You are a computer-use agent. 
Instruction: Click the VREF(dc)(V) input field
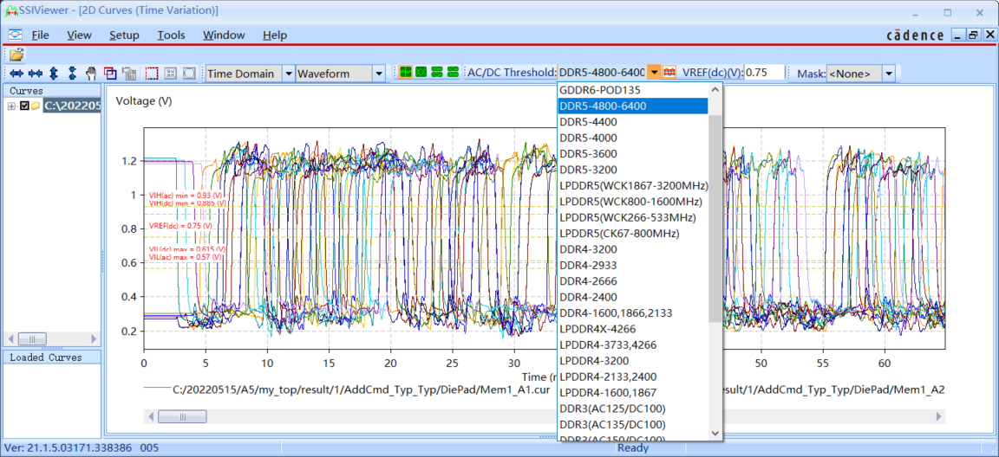coord(765,73)
